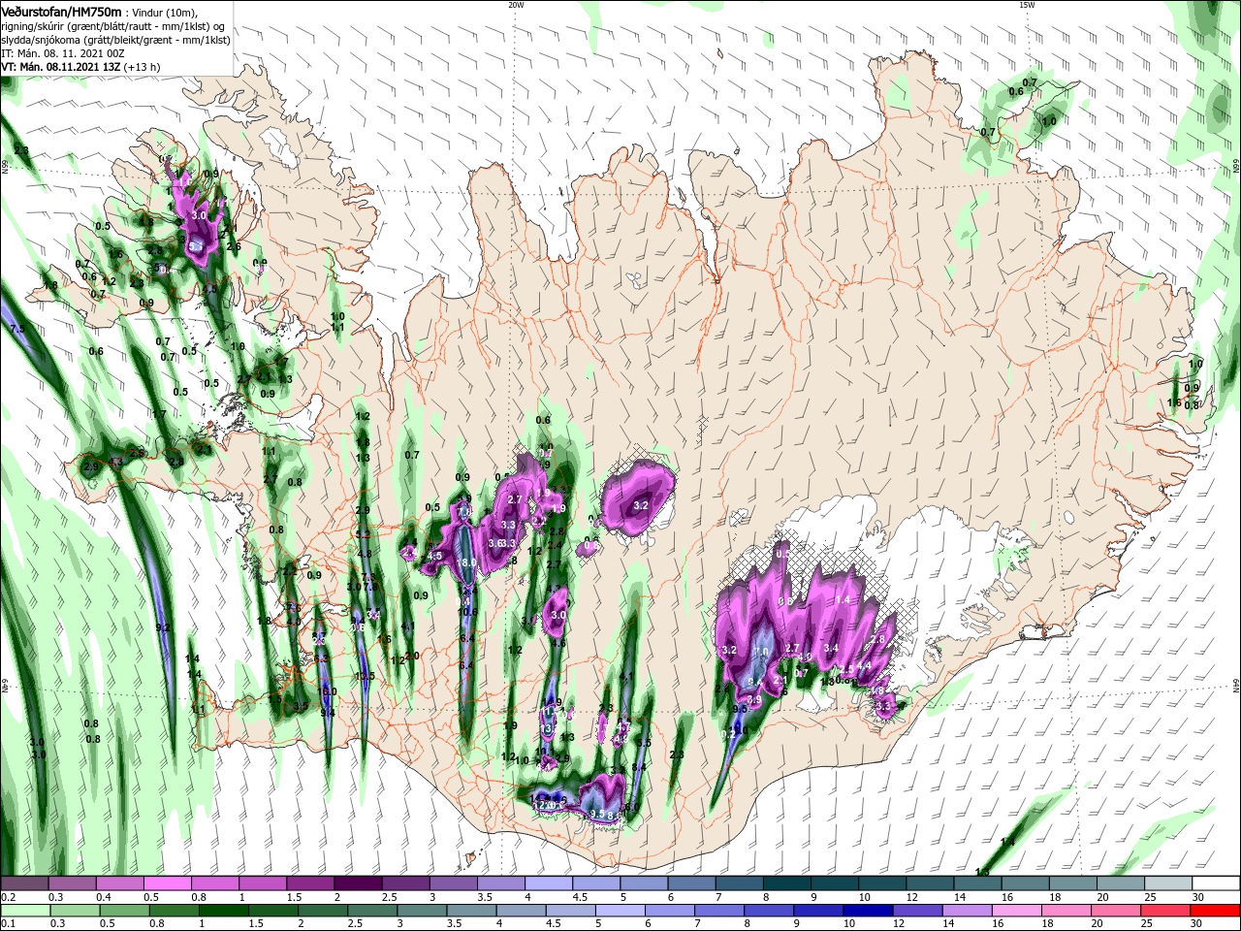Click the dark teal 9 swatch in upper legend

[x=834, y=883]
